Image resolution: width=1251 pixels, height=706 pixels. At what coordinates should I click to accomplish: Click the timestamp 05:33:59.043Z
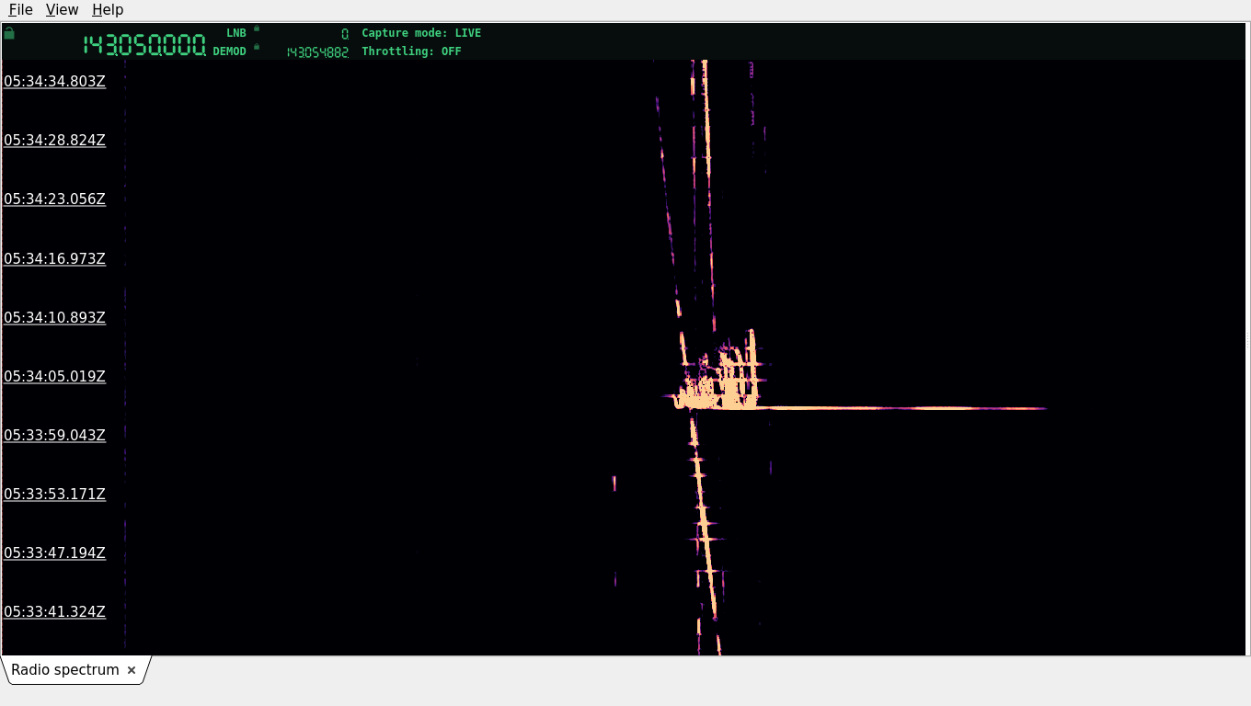coord(54,435)
